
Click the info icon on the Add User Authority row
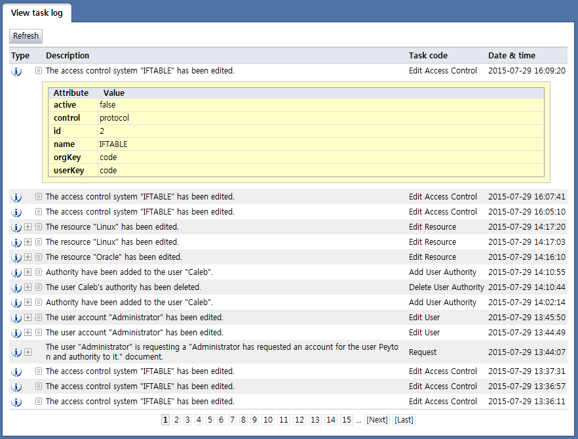(x=16, y=272)
